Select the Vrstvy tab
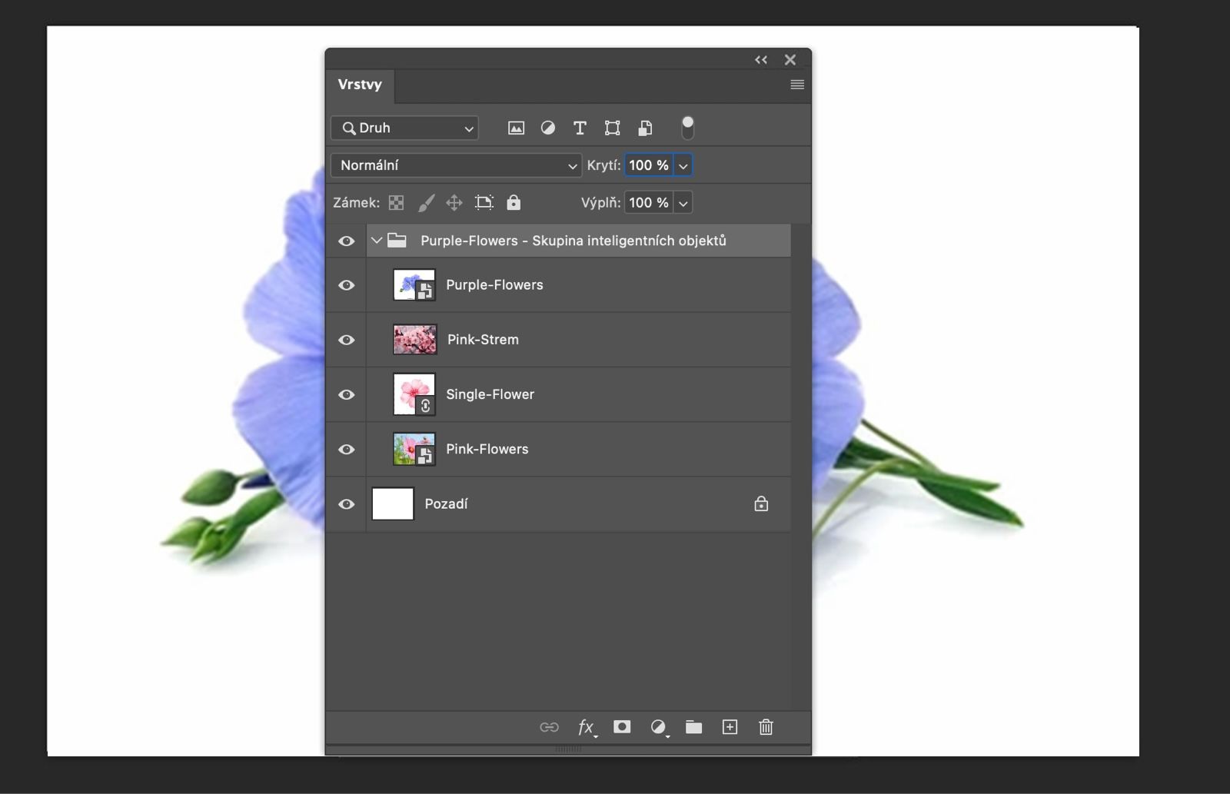1230x794 pixels. [360, 85]
